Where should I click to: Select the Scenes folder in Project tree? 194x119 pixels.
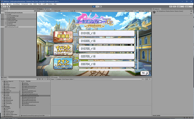[7, 92]
